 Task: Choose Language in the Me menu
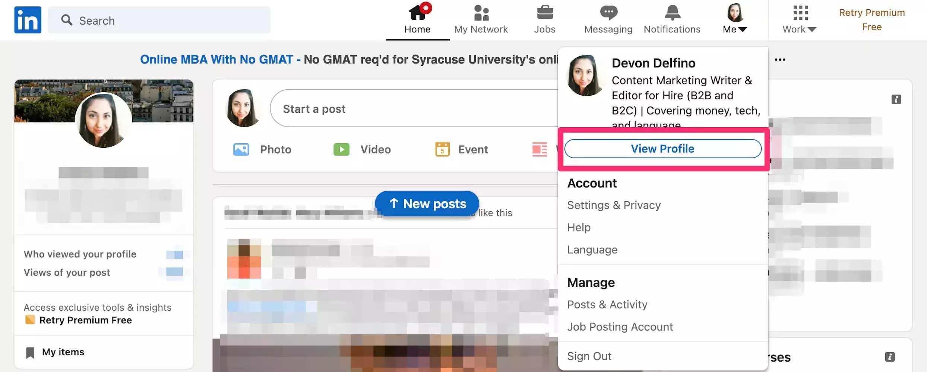click(592, 250)
